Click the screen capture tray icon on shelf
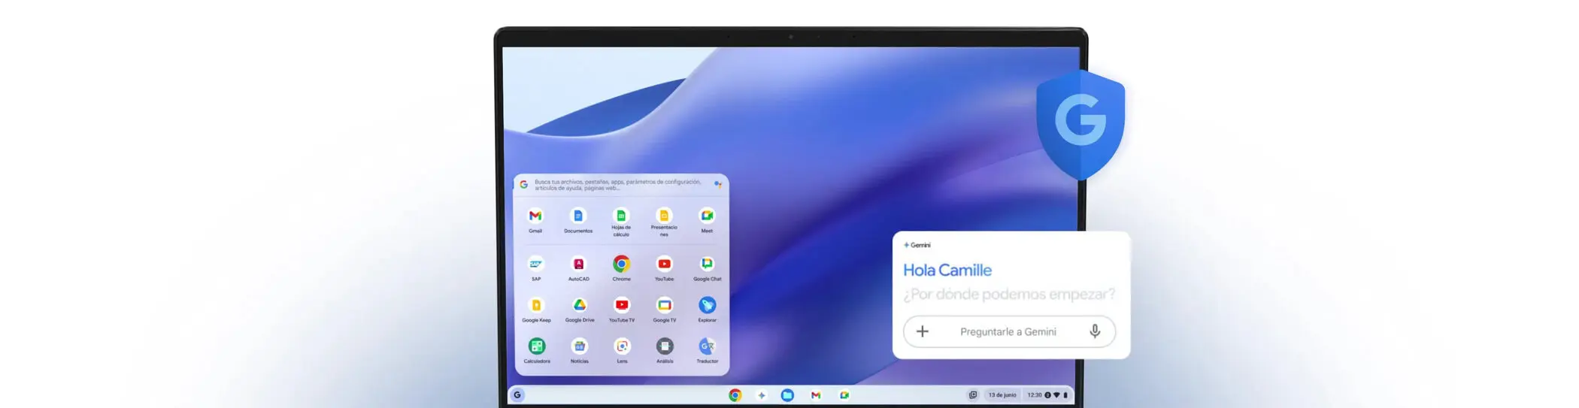Image resolution: width=1579 pixels, height=408 pixels. (x=973, y=395)
